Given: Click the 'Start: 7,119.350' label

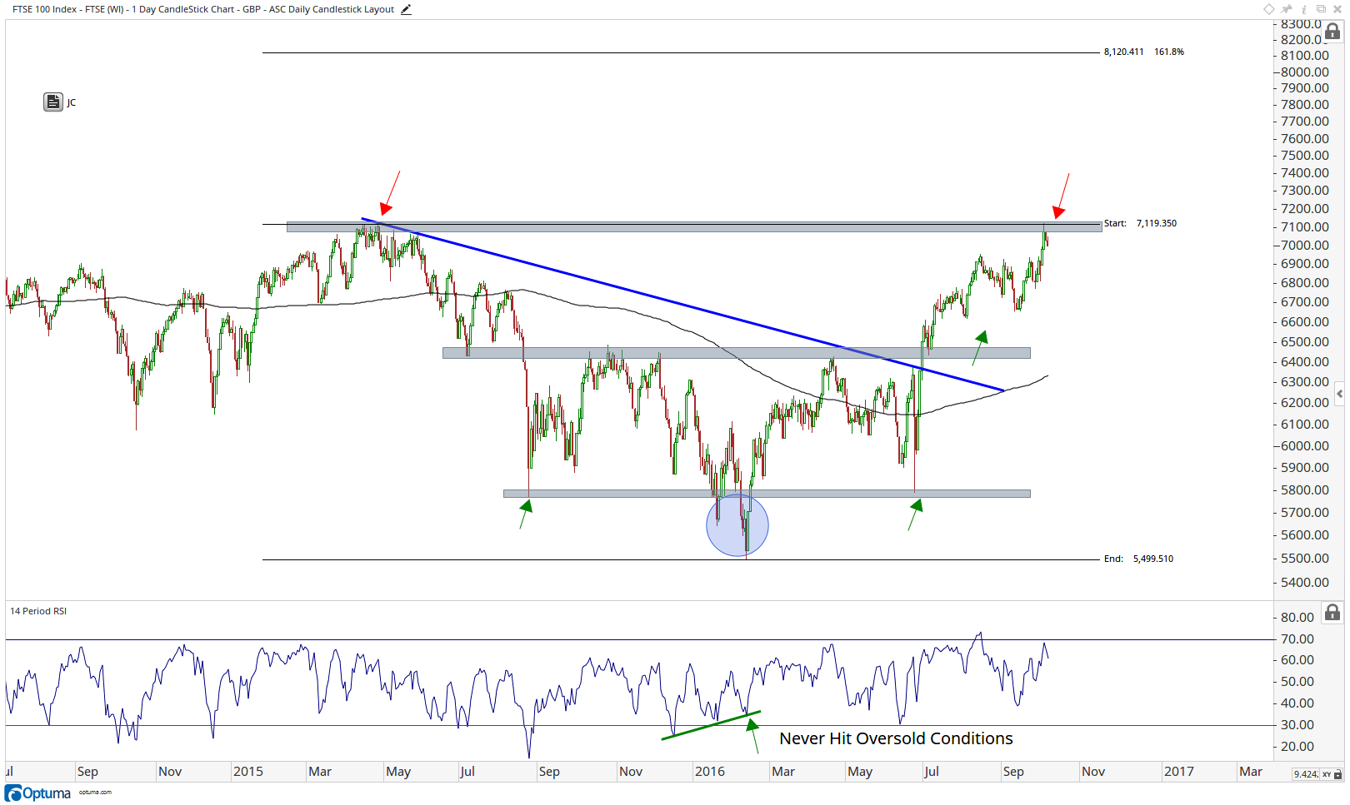Looking at the screenshot, I should (1140, 223).
